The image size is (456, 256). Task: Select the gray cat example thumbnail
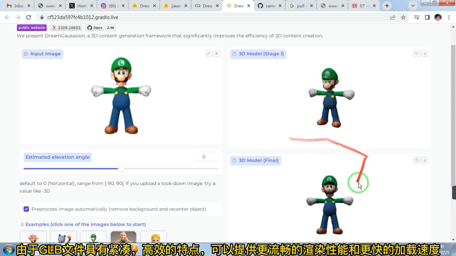click(x=63, y=237)
